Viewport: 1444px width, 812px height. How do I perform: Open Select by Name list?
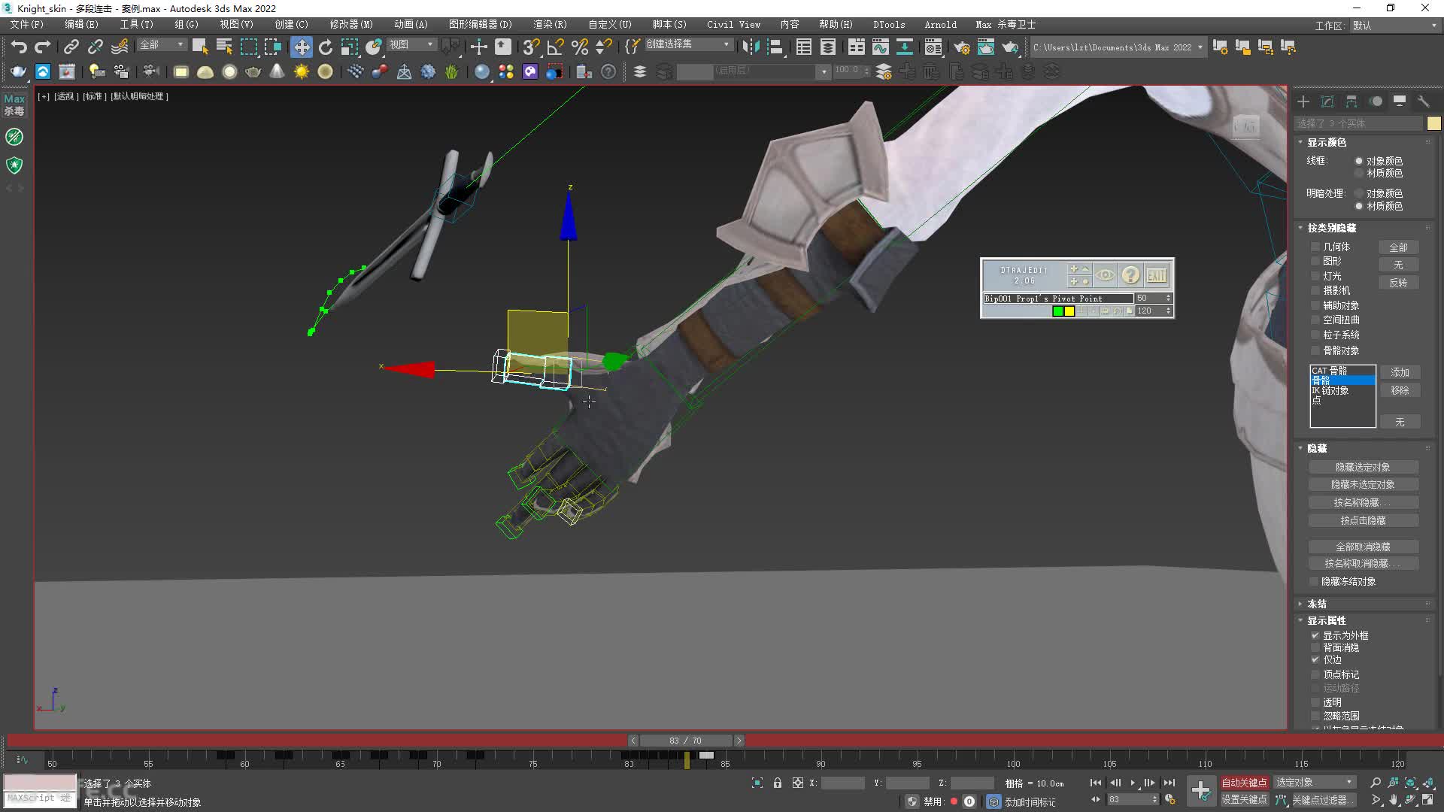tap(224, 47)
